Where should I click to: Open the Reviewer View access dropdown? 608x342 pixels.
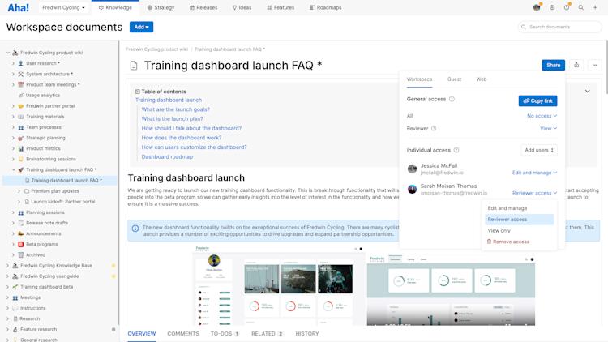[549, 128]
